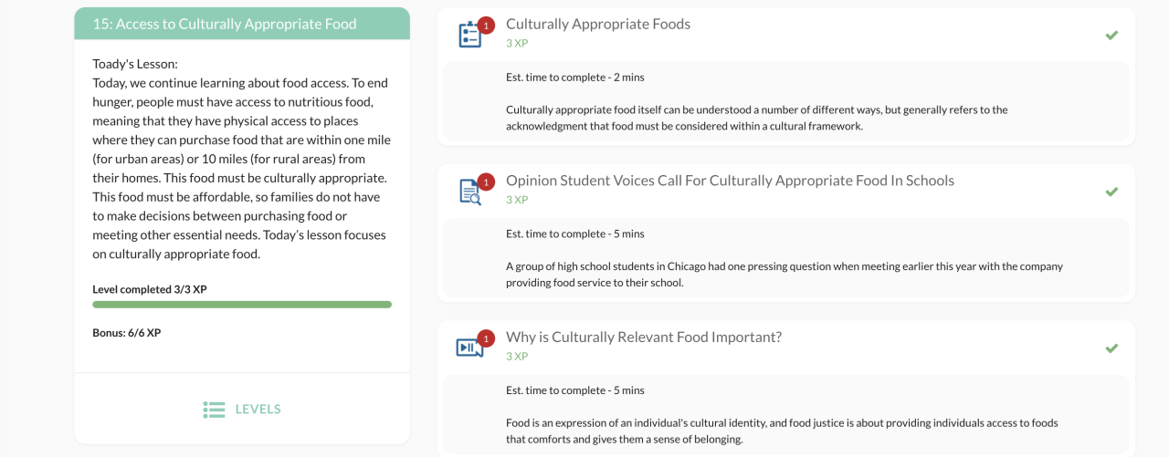
Task: Click the Bonus: 6/6 XP label
Action: tap(127, 333)
